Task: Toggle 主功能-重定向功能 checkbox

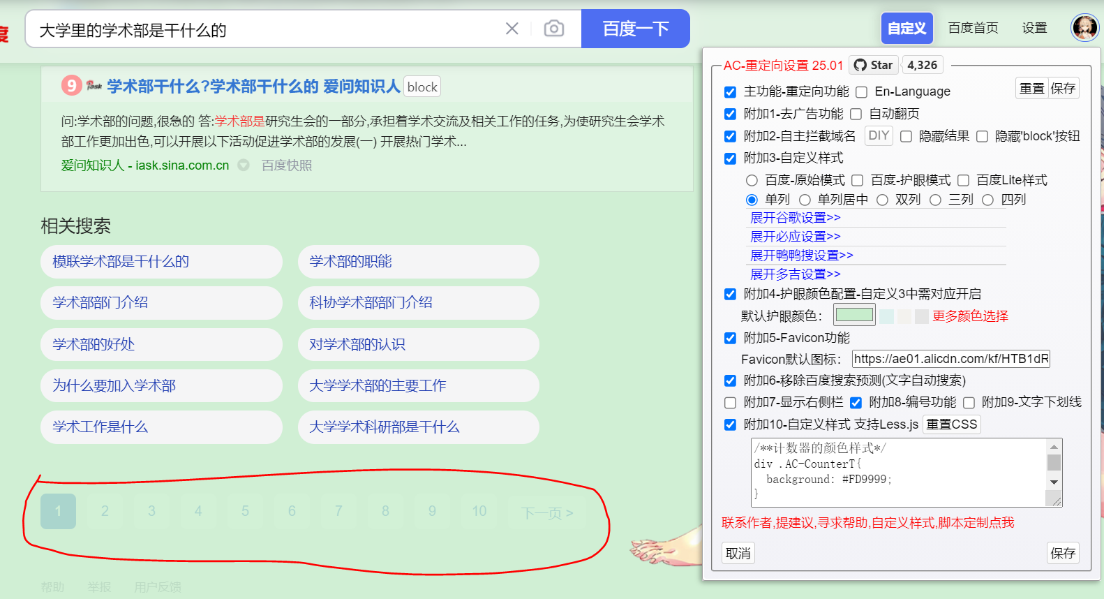Action: tap(730, 92)
